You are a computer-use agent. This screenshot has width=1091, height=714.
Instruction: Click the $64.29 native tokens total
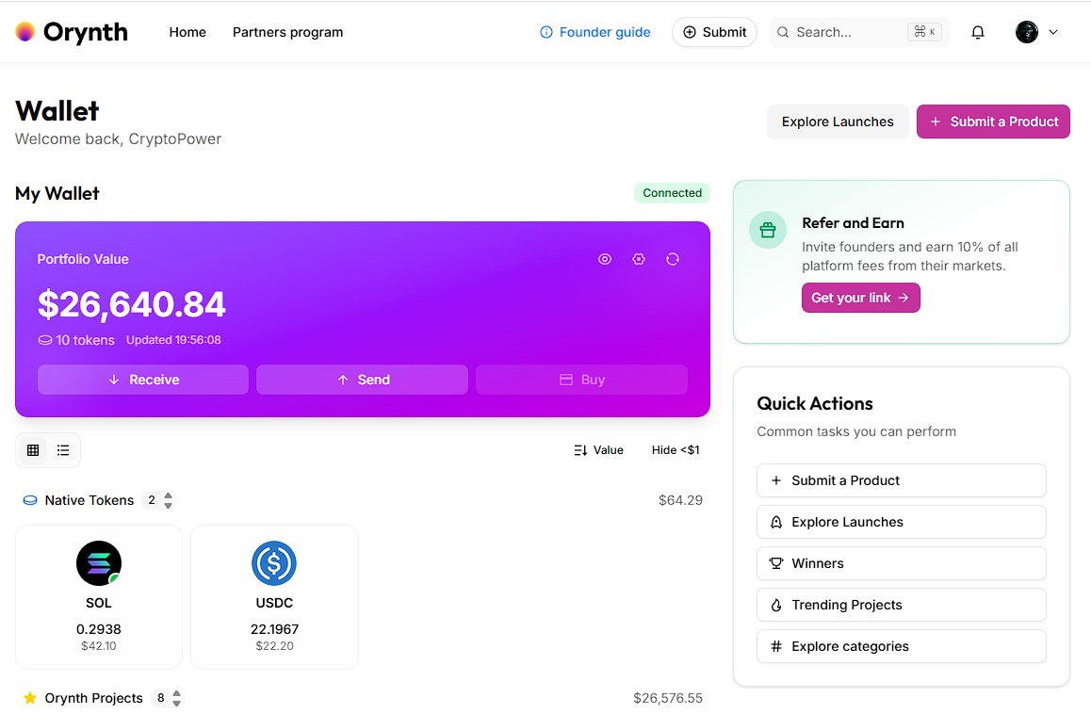click(680, 500)
